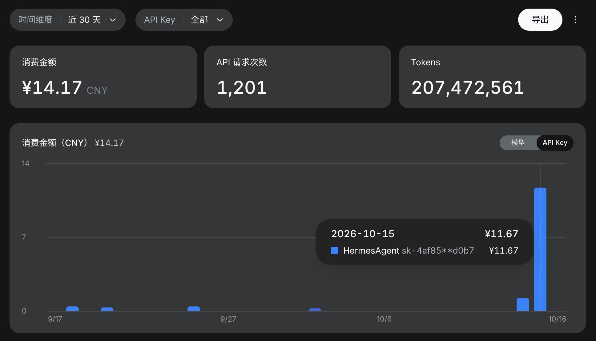The width and height of the screenshot is (596, 341).
Task: Click the 导出 export button
Action: 540,20
